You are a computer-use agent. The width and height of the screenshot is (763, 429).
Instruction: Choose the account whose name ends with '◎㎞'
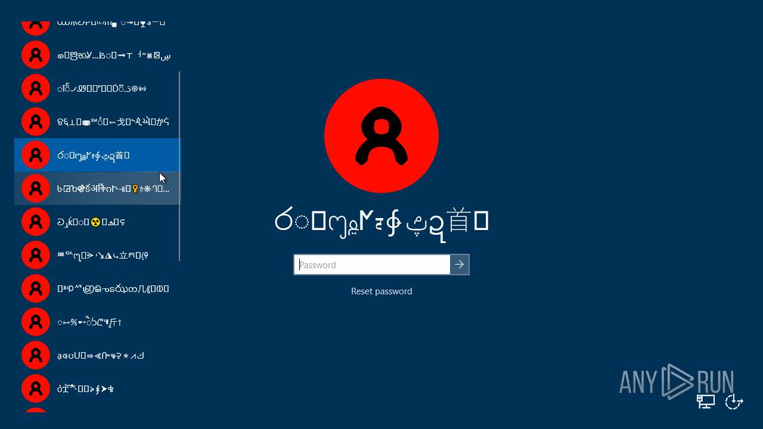(97, 88)
